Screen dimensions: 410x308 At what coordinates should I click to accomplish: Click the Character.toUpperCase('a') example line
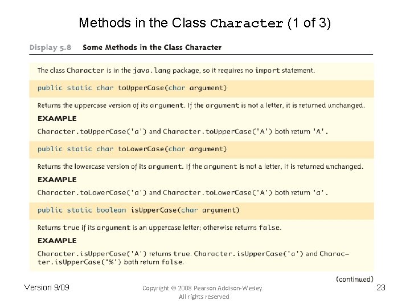(183, 131)
